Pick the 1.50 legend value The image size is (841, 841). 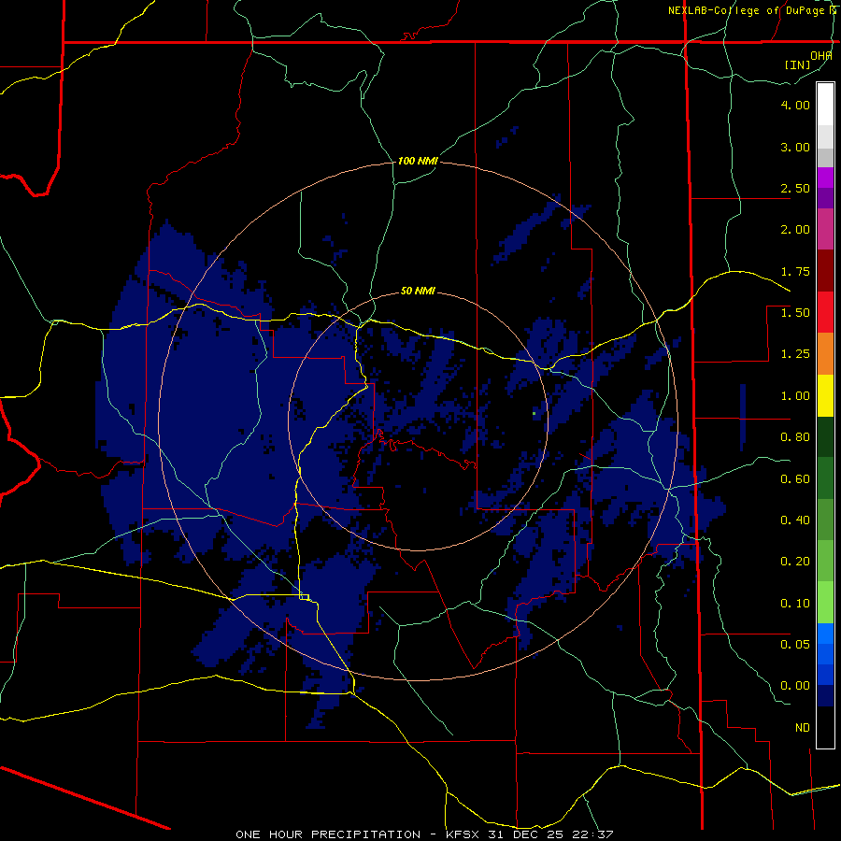point(795,313)
